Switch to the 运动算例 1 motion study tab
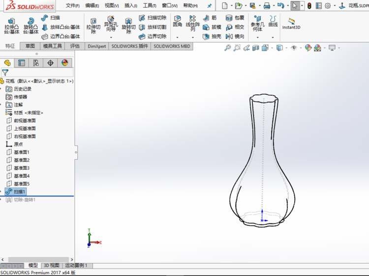Viewport: 369px width, 276px height. pos(76,265)
